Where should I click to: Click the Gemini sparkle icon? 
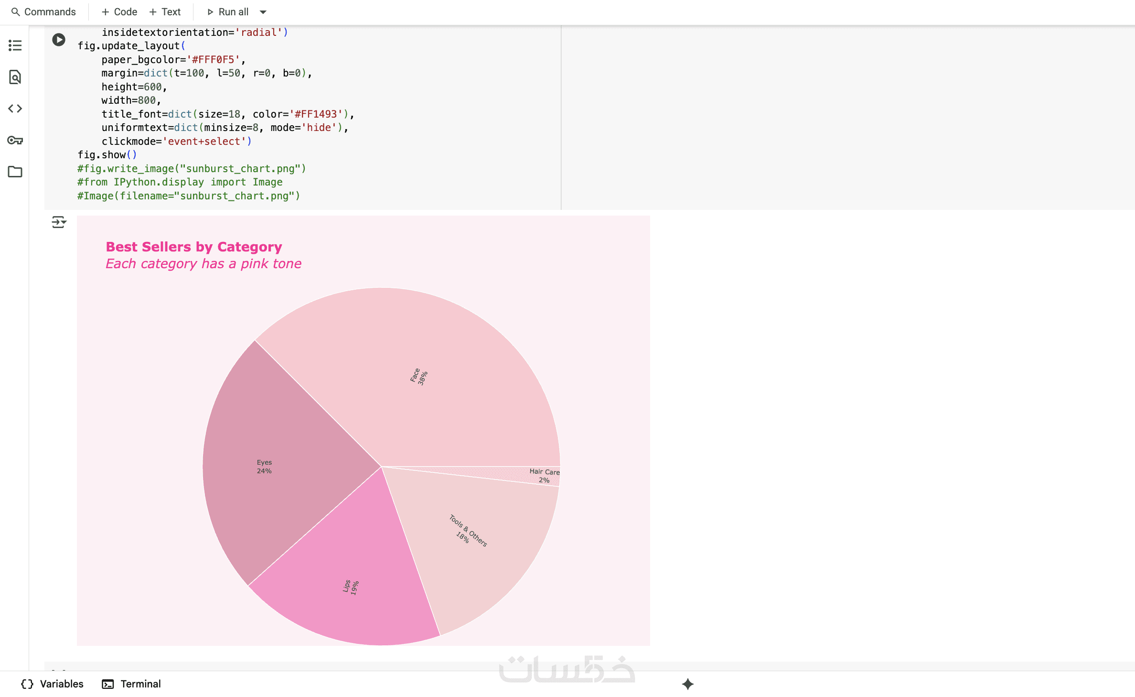687,684
